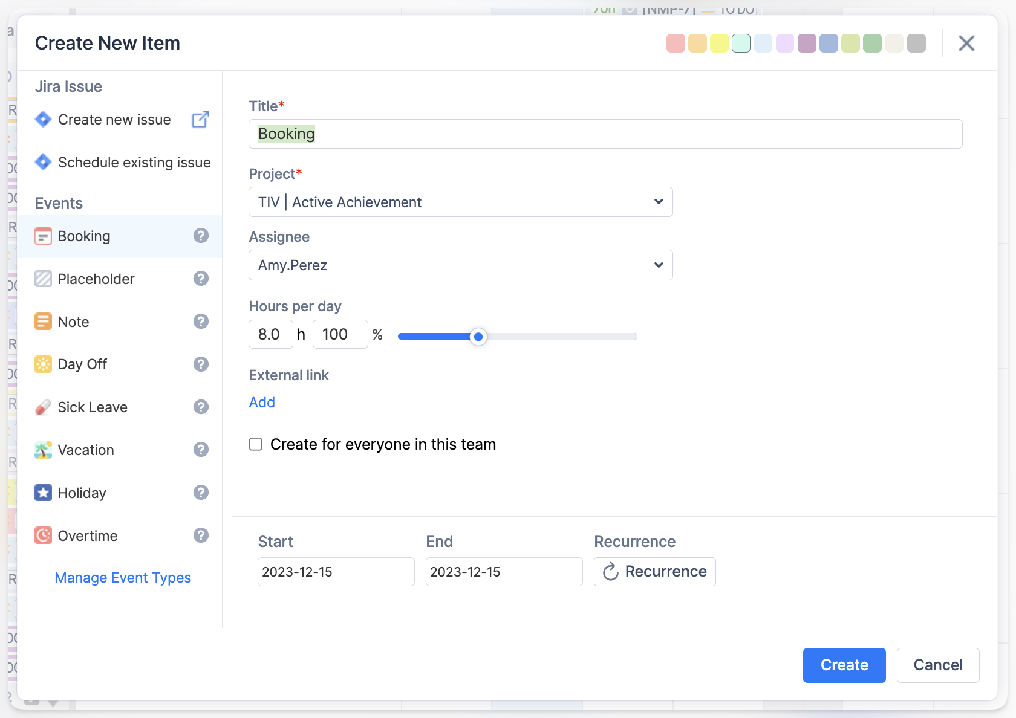Open the Recurrence options
This screenshot has width=1016, height=718.
point(654,572)
